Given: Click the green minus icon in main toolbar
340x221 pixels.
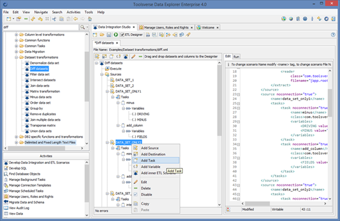Looking at the screenshot, I should (25, 19).
